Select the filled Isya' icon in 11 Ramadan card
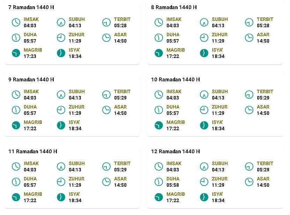 coord(61,197)
